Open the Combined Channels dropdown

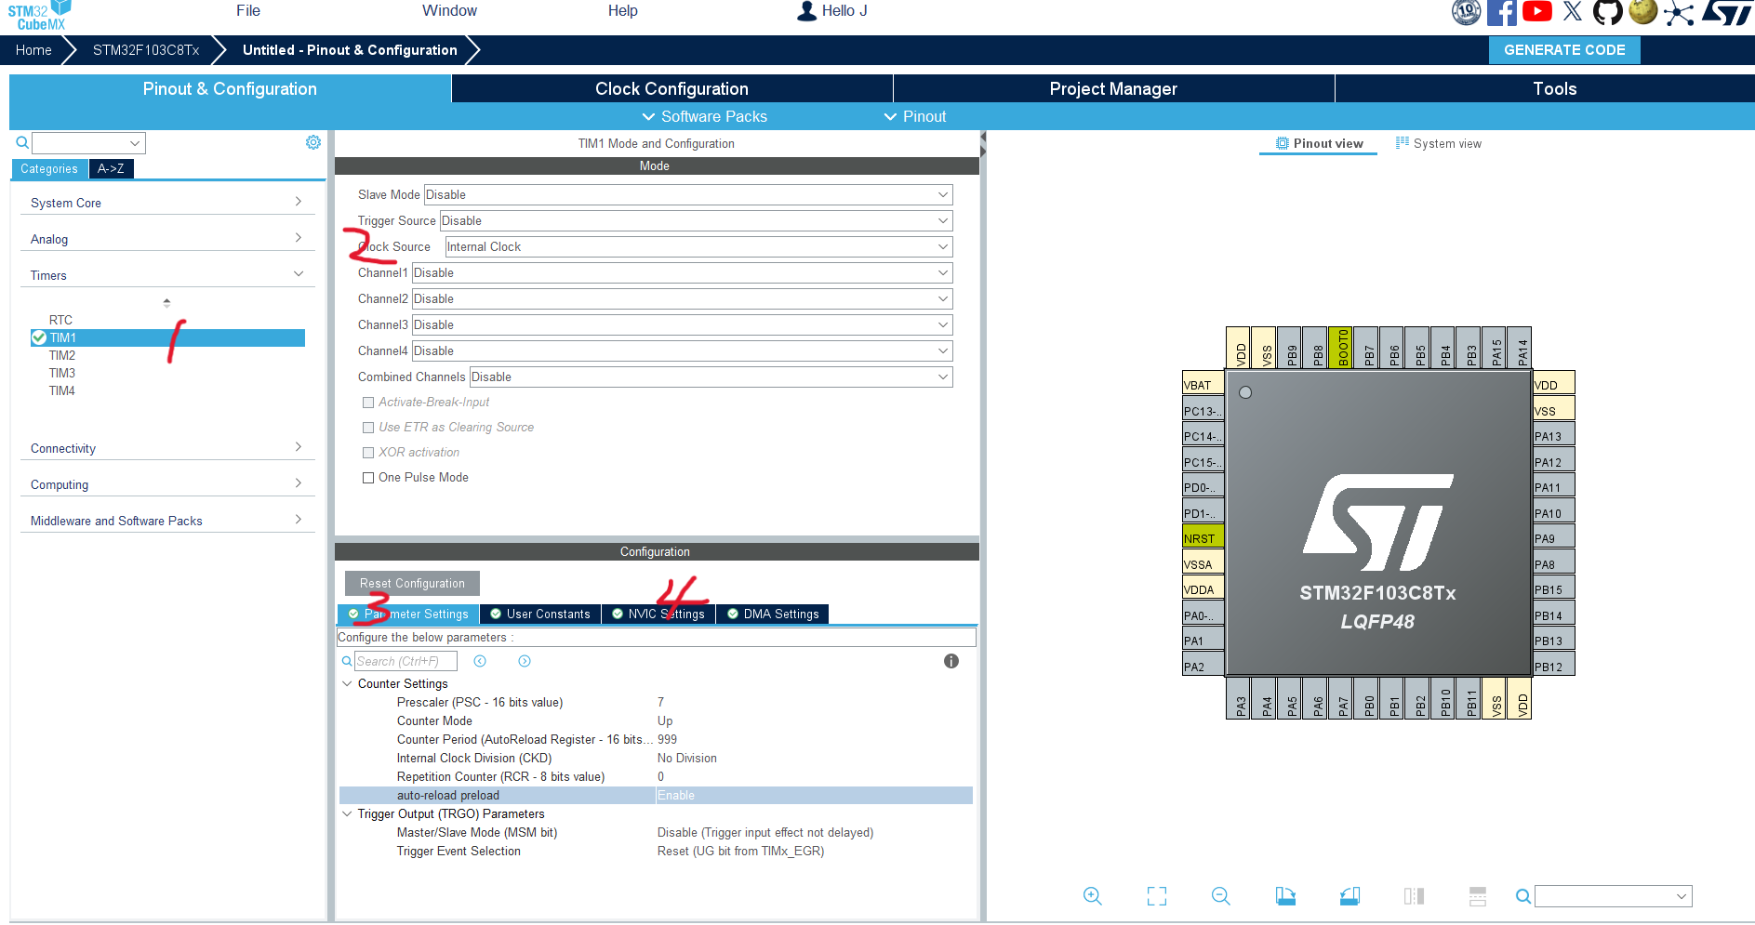[x=711, y=377]
